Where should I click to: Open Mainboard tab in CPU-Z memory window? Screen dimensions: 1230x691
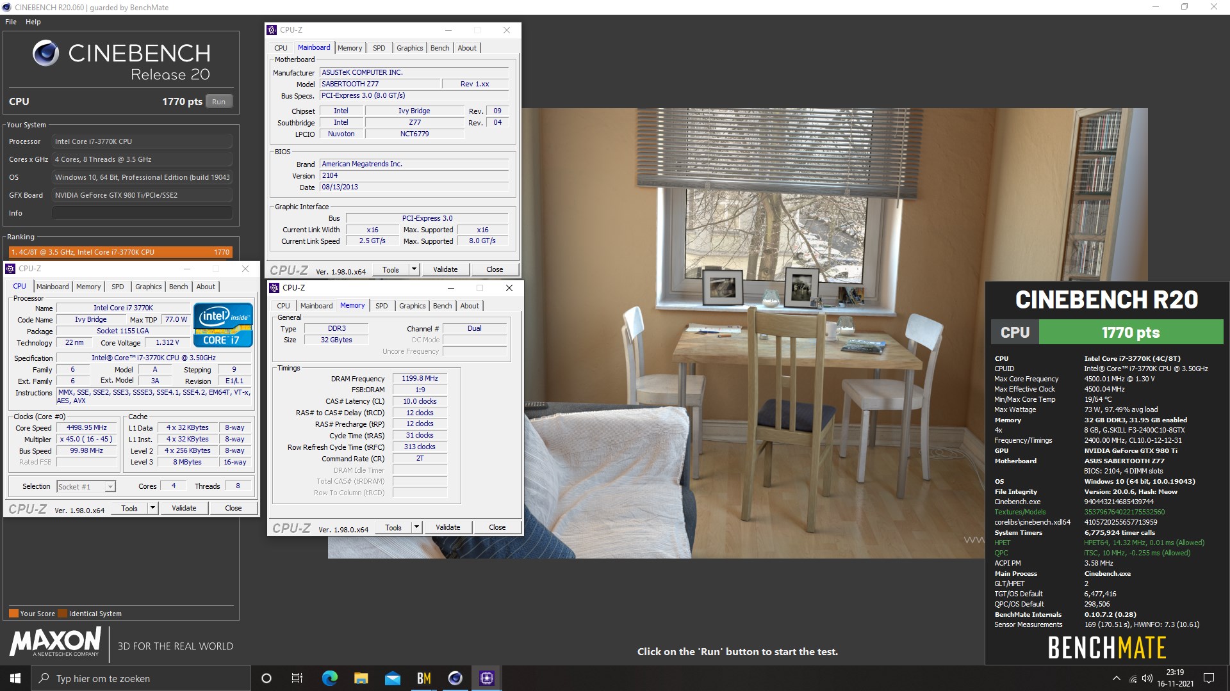click(x=316, y=306)
